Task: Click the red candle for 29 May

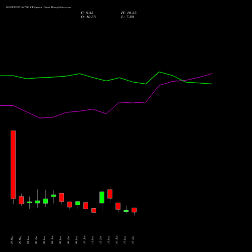Action: coord(21,200)
